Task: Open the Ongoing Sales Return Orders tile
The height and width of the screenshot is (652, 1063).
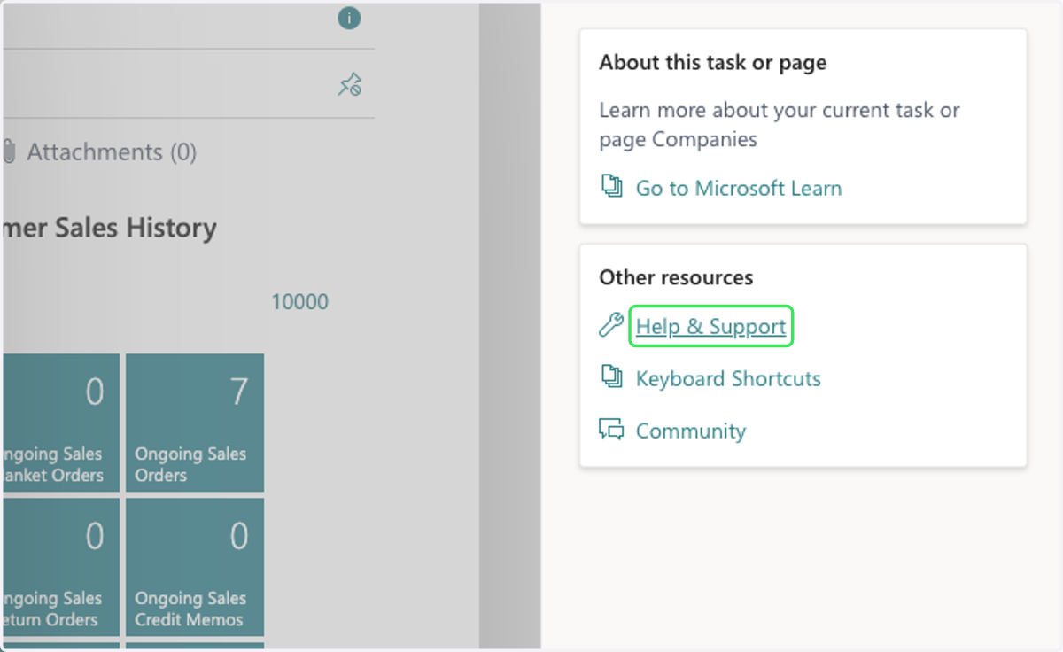Action: coord(60,567)
